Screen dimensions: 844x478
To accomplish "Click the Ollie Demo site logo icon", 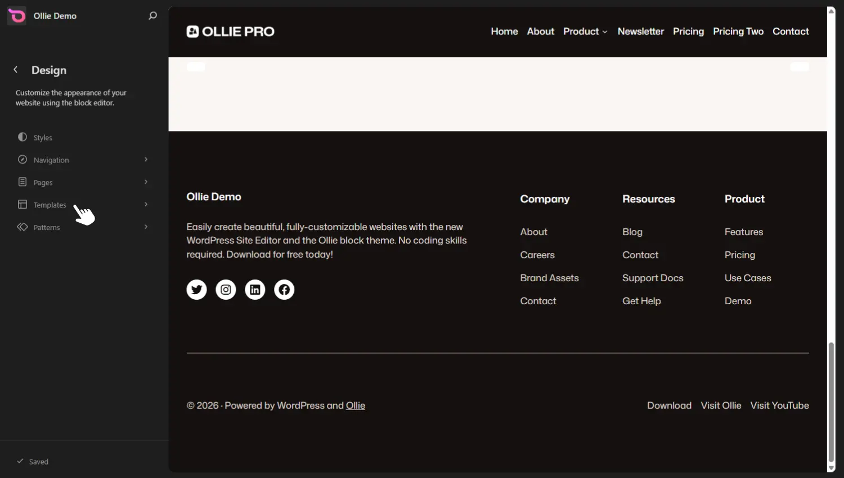I will point(17,16).
